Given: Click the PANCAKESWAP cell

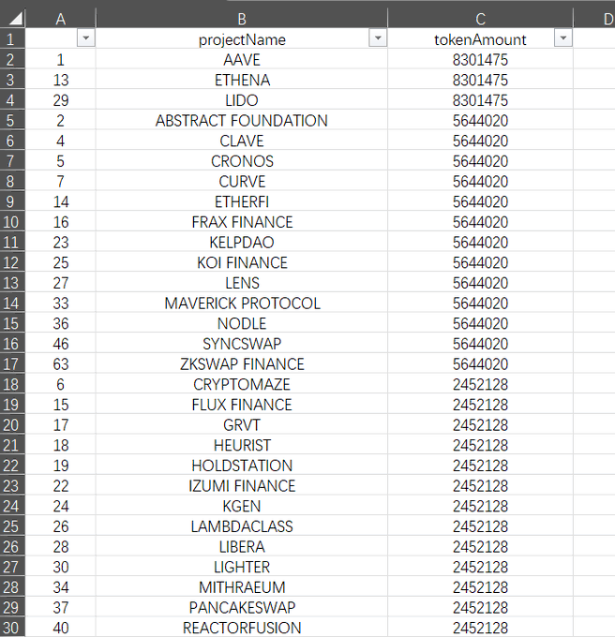Looking at the screenshot, I should pos(242,608).
